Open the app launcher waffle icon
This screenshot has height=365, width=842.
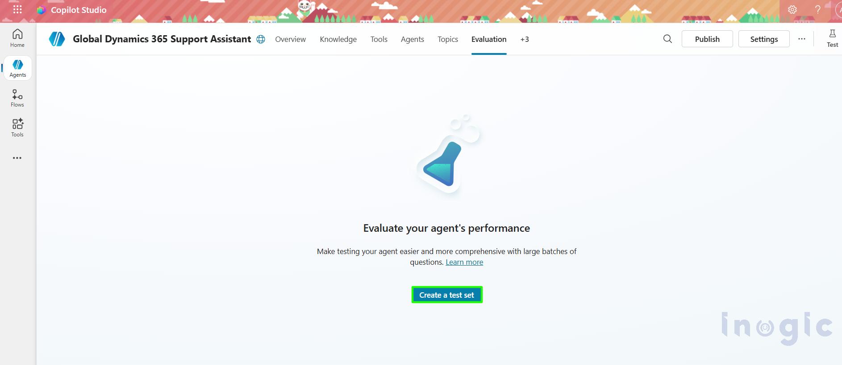pos(17,10)
